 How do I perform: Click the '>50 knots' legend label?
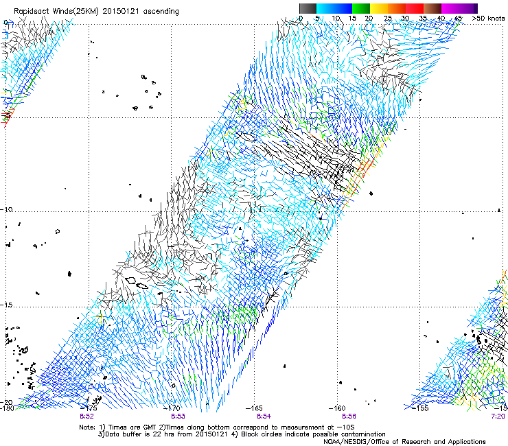(x=488, y=18)
